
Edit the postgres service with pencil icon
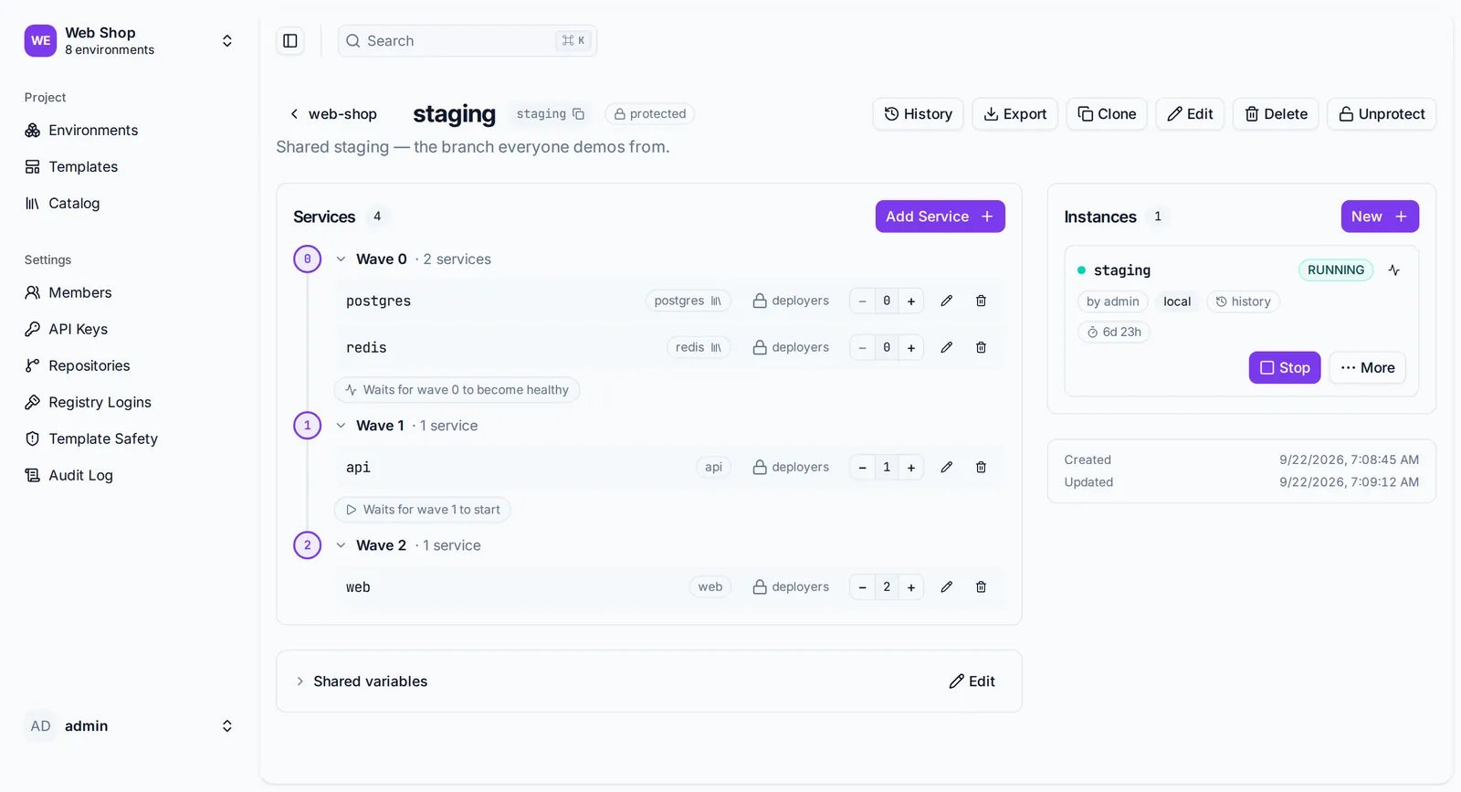pos(947,301)
